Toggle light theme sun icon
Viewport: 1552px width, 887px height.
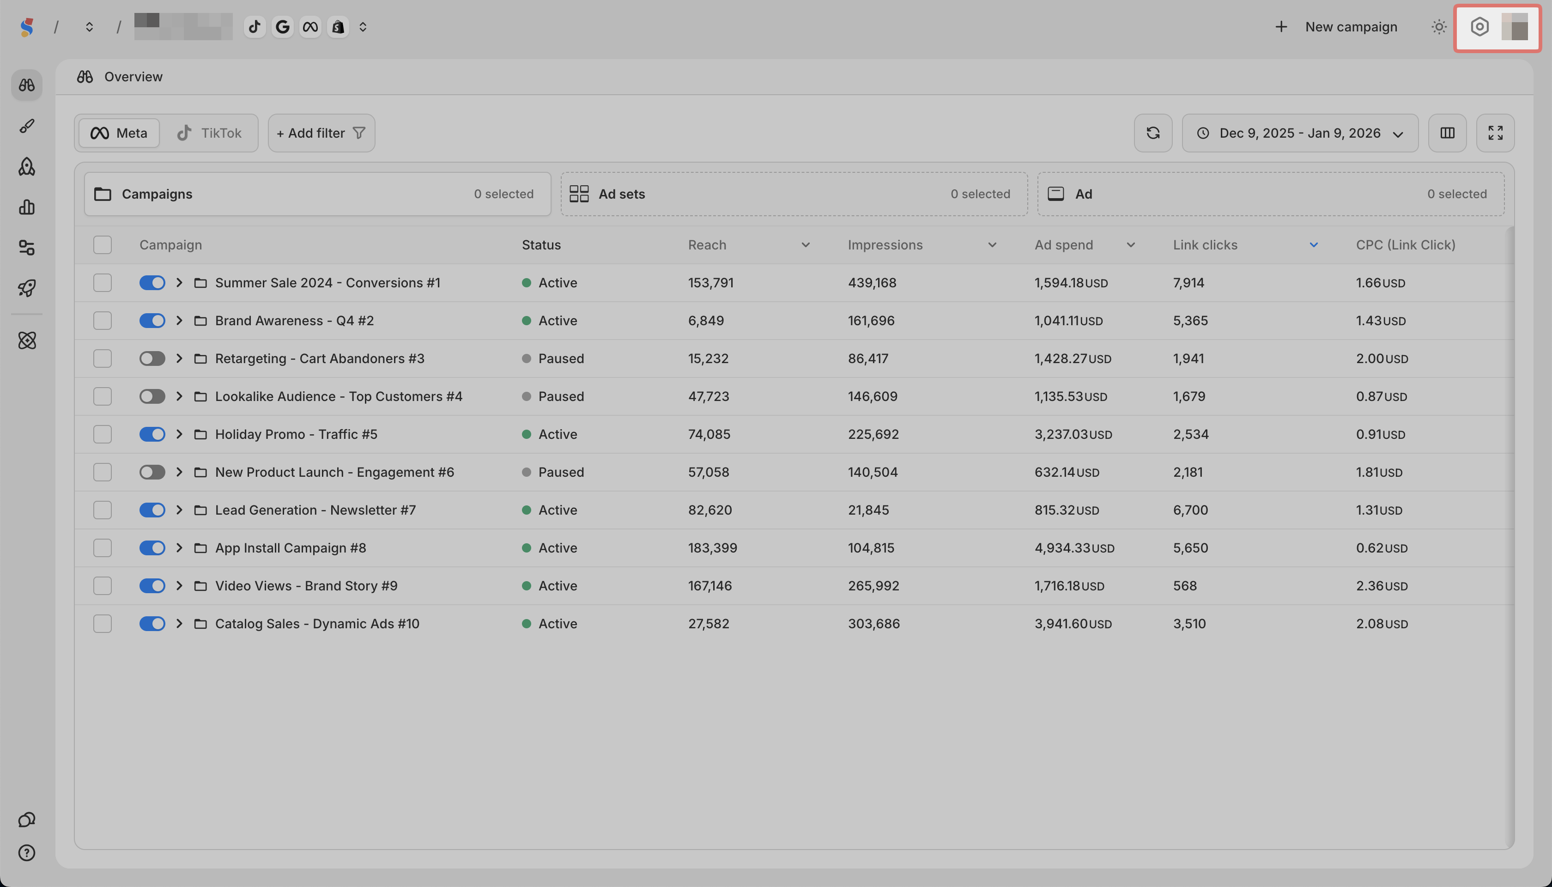click(1439, 27)
